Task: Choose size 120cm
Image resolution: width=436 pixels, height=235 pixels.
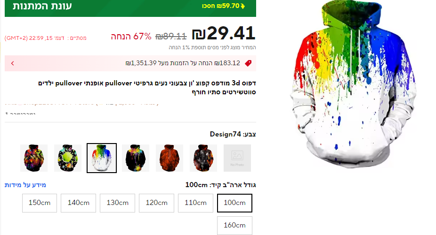Action: click(x=156, y=203)
